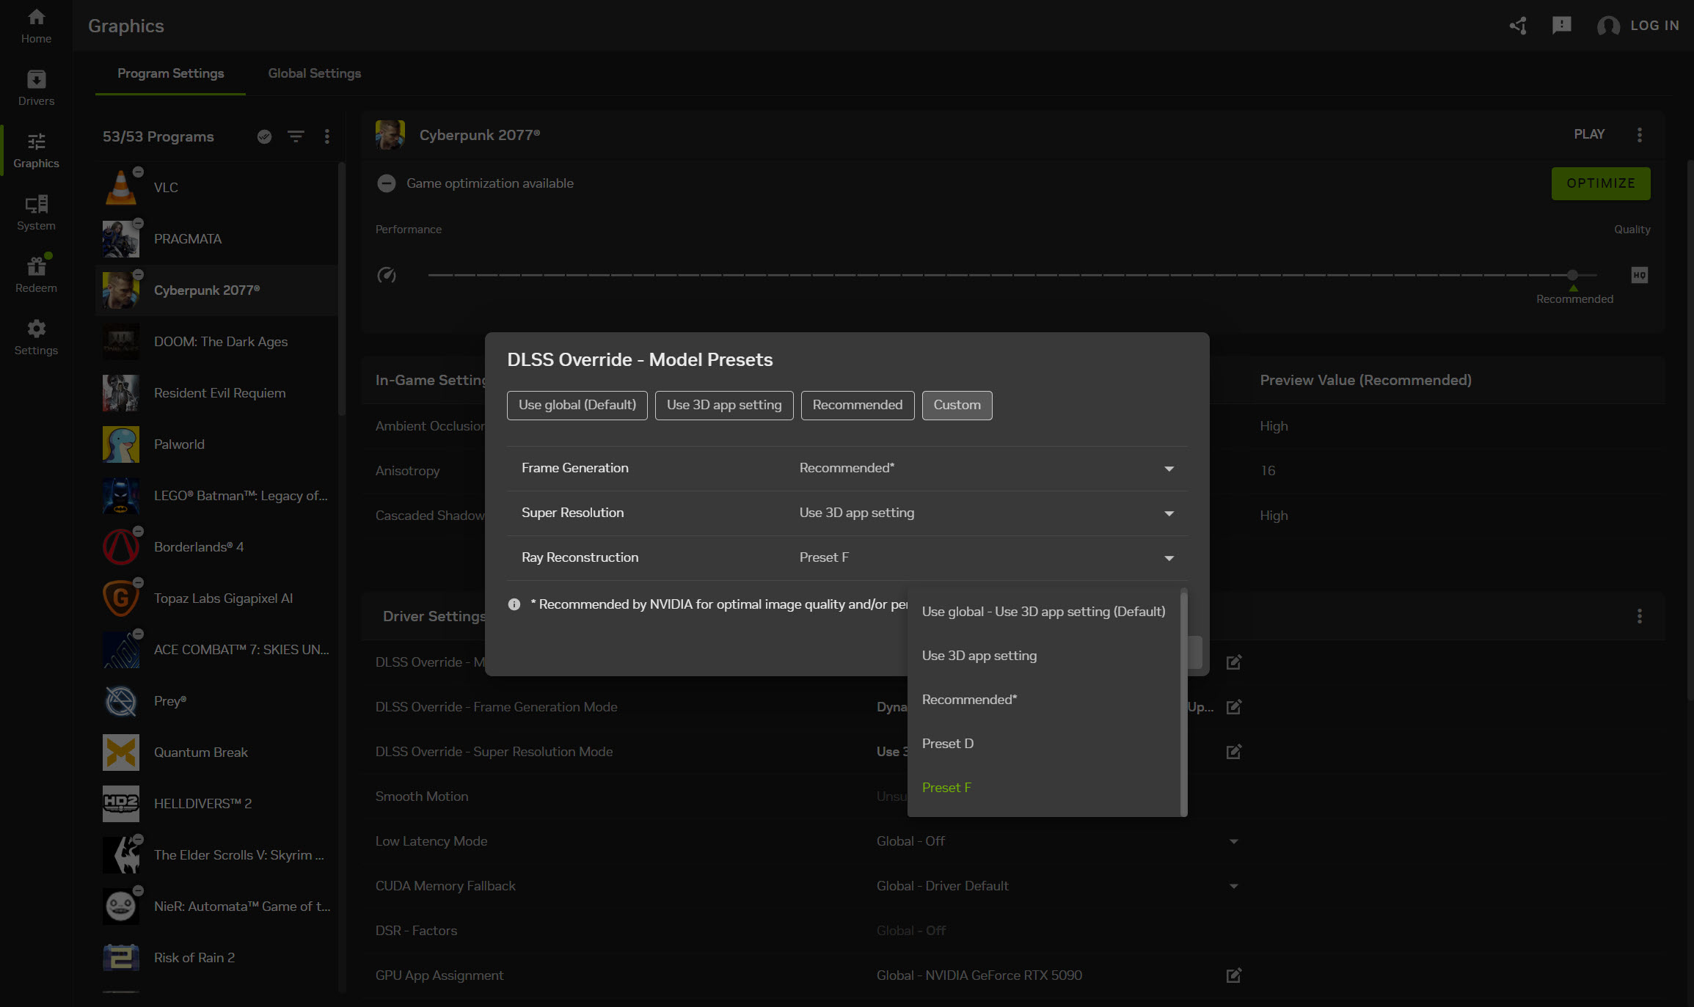Choose Custom preset option

[x=957, y=406]
